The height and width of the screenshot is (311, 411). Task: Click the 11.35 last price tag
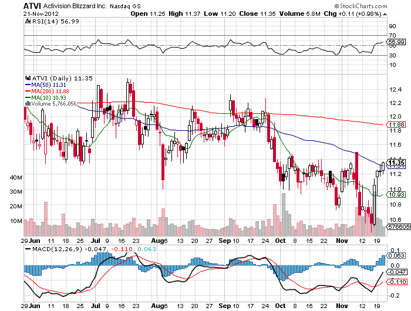pyautogui.click(x=396, y=163)
